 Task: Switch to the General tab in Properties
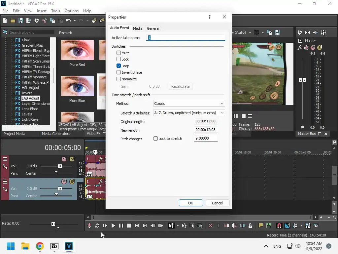tap(153, 28)
